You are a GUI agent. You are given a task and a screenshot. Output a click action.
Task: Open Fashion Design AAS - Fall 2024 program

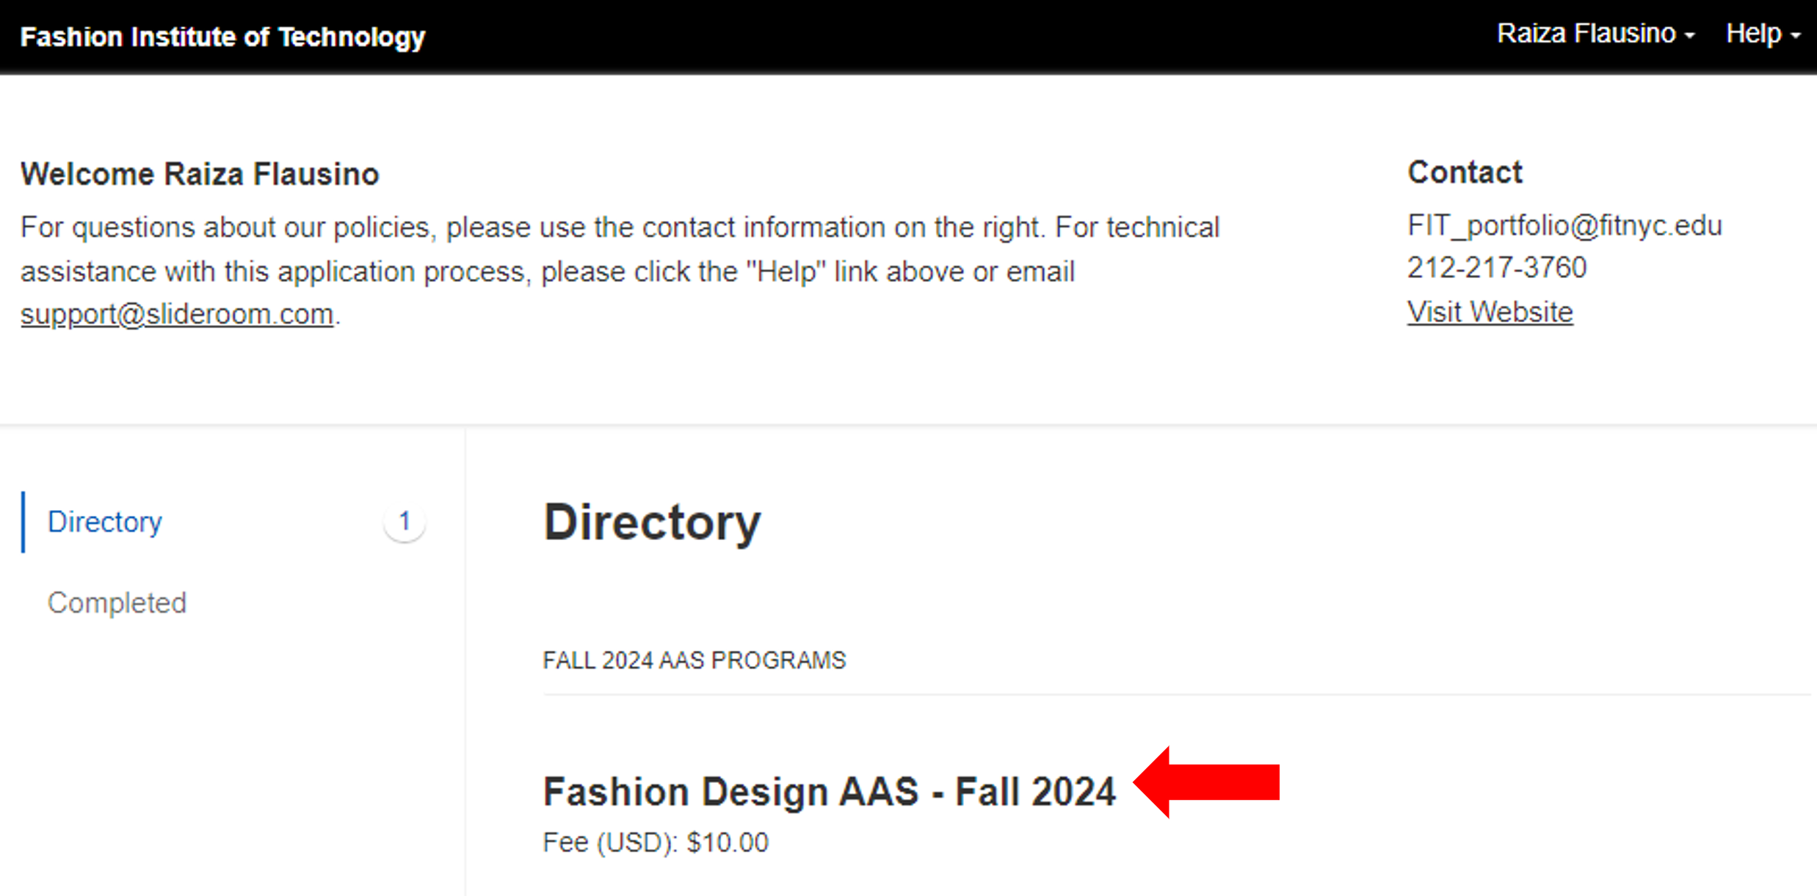(x=829, y=792)
